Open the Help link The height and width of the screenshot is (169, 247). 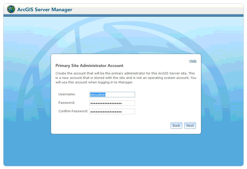coord(193,61)
